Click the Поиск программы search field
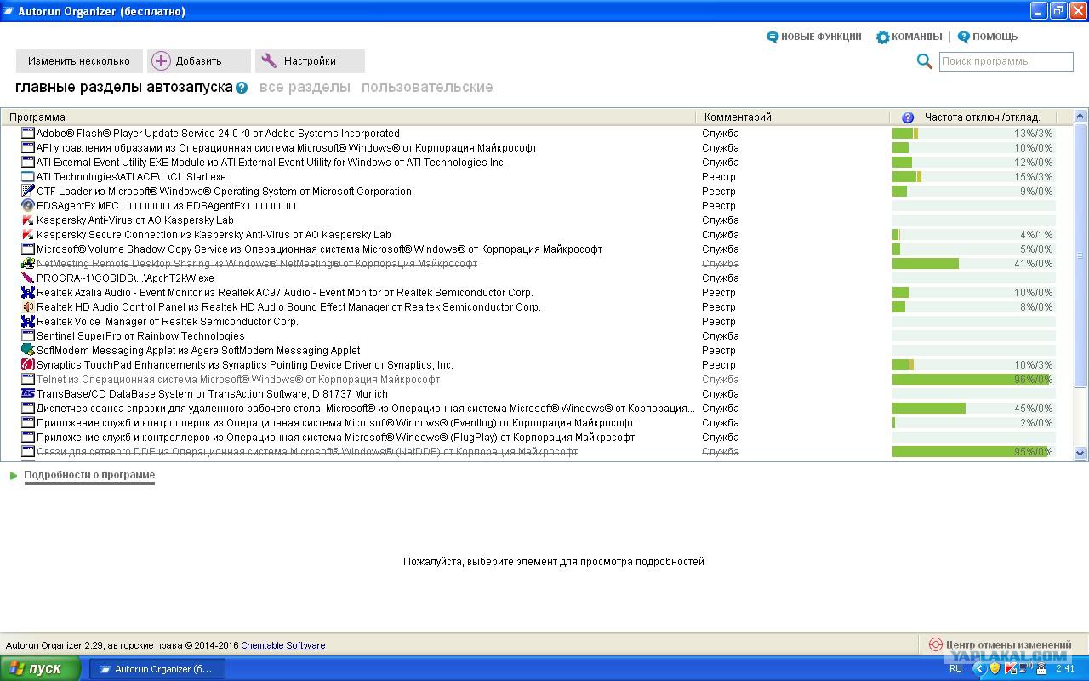1089x681 pixels. click(1006, 61)
